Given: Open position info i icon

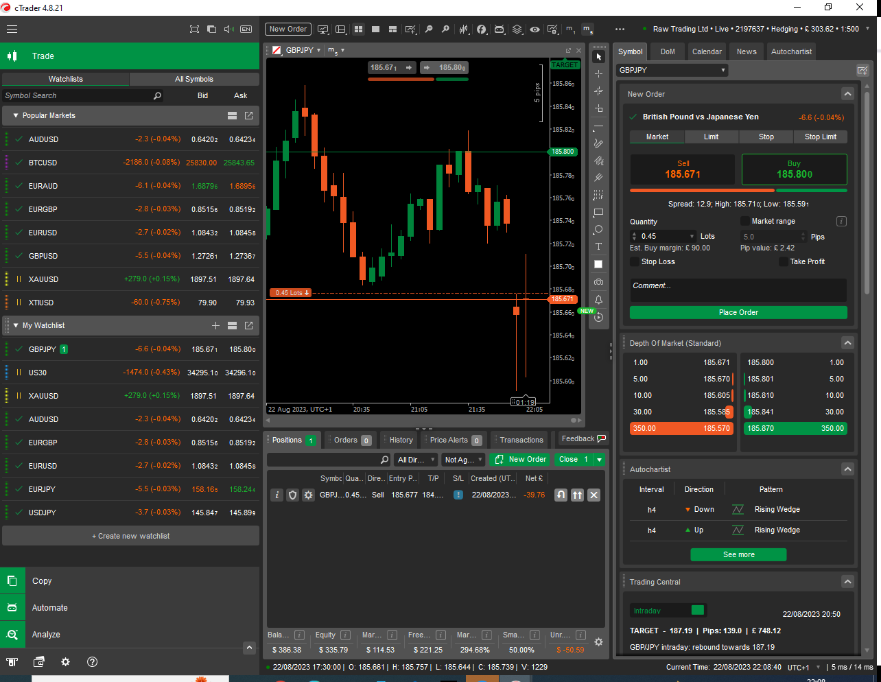Looking at the screenshot, I should point(277,495).
